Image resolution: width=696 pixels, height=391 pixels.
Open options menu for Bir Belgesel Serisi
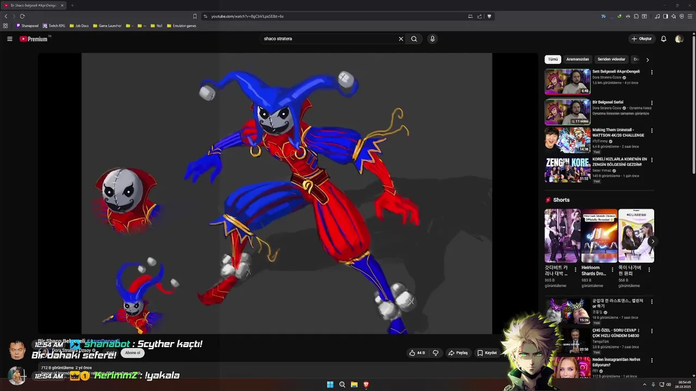coord(651,103)
